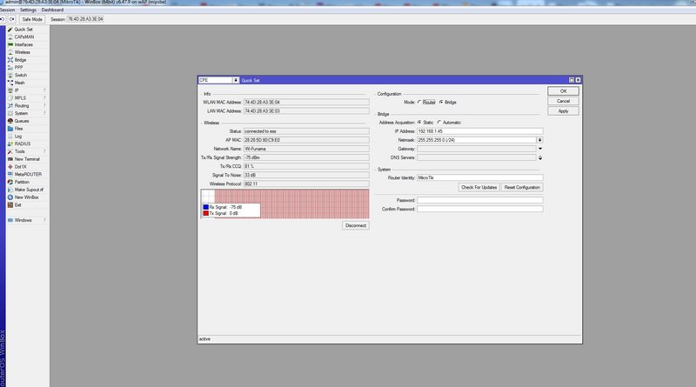
Task: Open the Netmask dropdown arrow
Action: tap(539, 140)
